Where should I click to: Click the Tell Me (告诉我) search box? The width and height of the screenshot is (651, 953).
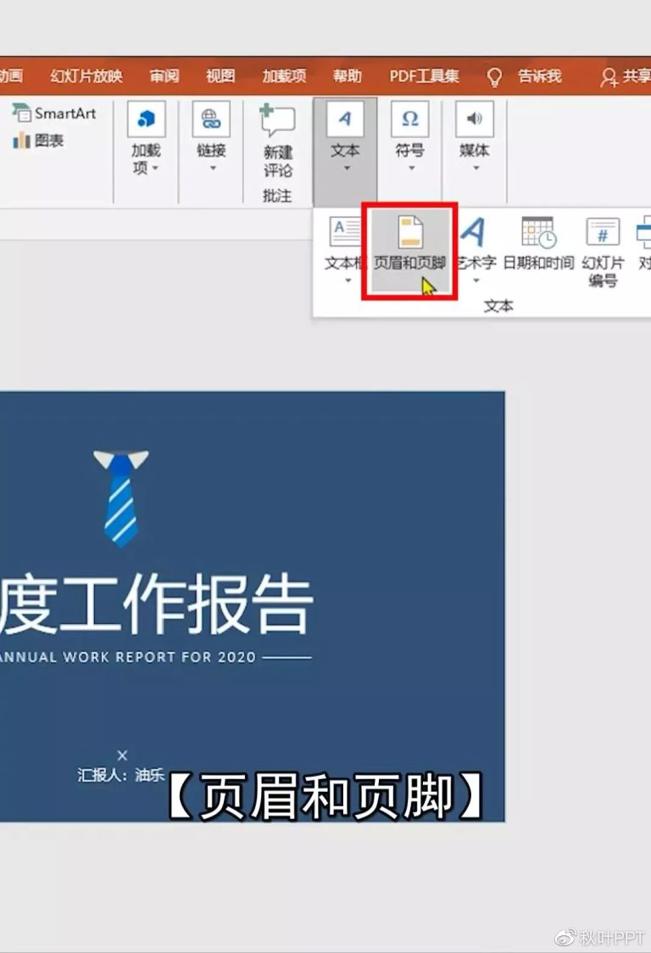coord(525,76)
